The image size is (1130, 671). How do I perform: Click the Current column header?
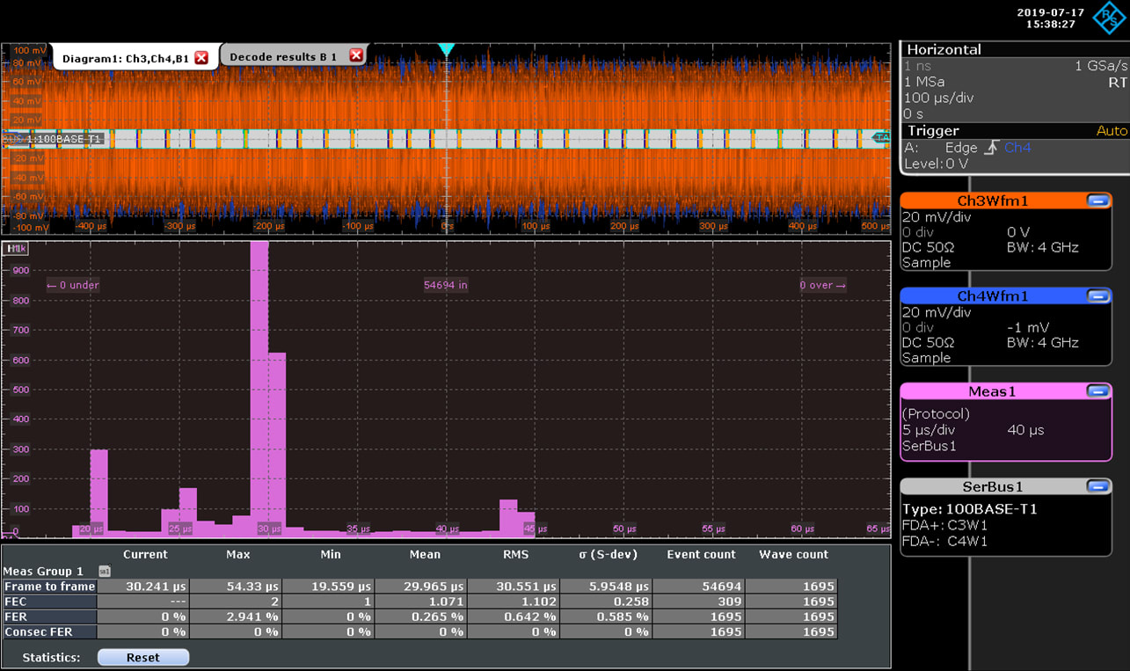pos(145,555)
